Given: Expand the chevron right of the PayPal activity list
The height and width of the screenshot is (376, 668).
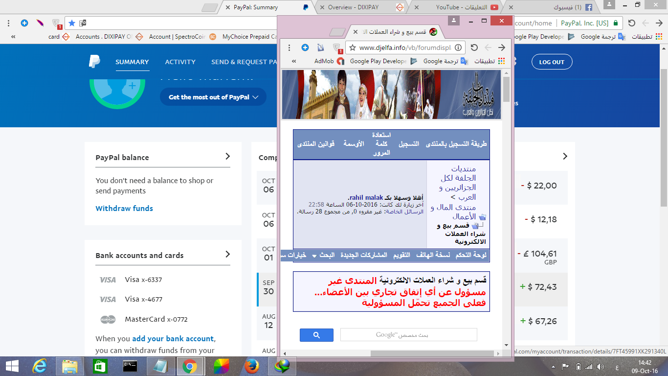Looking at the screenshot, I should coord(565,156).
